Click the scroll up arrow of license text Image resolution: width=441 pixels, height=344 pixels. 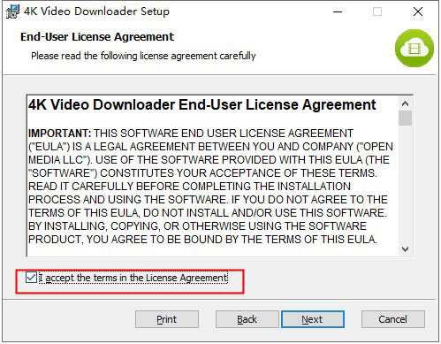coord(405,103)
